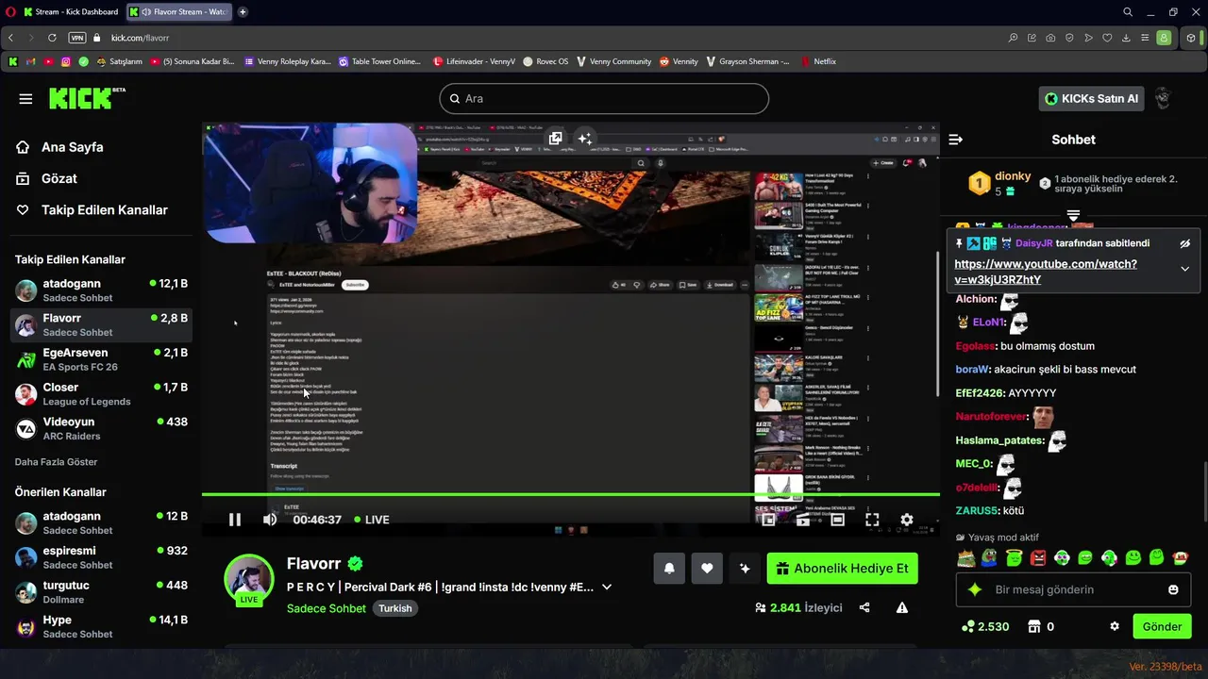The image size is (1208, 679).
Task: Open the Kick hamburger menu
Action: pyautogui.click(x=25, y=98)
